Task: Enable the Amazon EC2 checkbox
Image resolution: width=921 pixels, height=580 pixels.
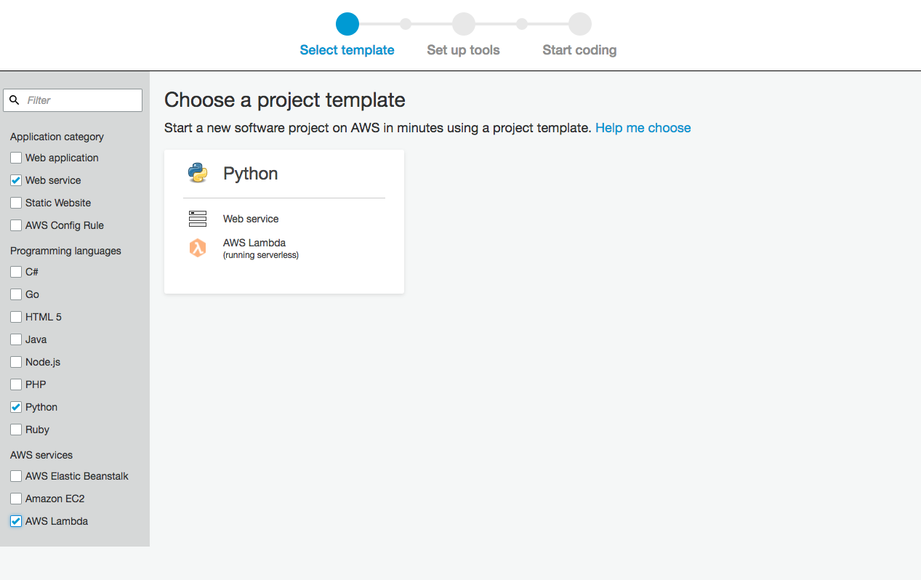Action: click(16, 499)
